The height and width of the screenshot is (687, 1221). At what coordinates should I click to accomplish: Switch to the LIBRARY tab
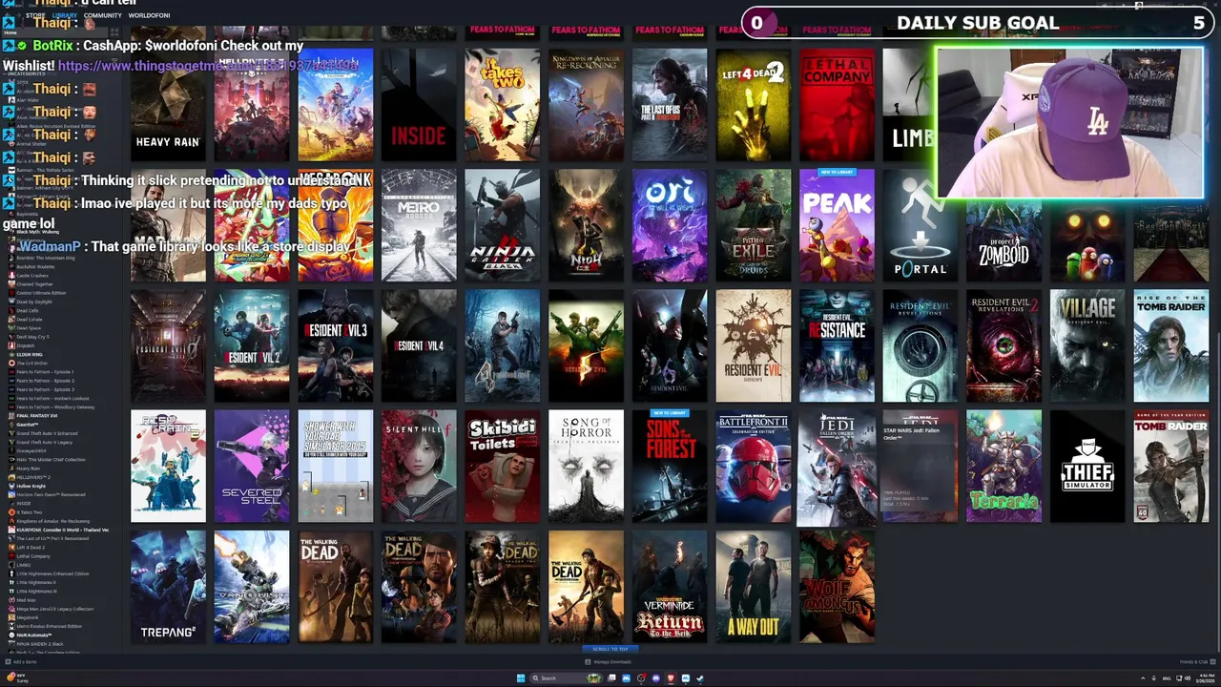tap(65, 15)
